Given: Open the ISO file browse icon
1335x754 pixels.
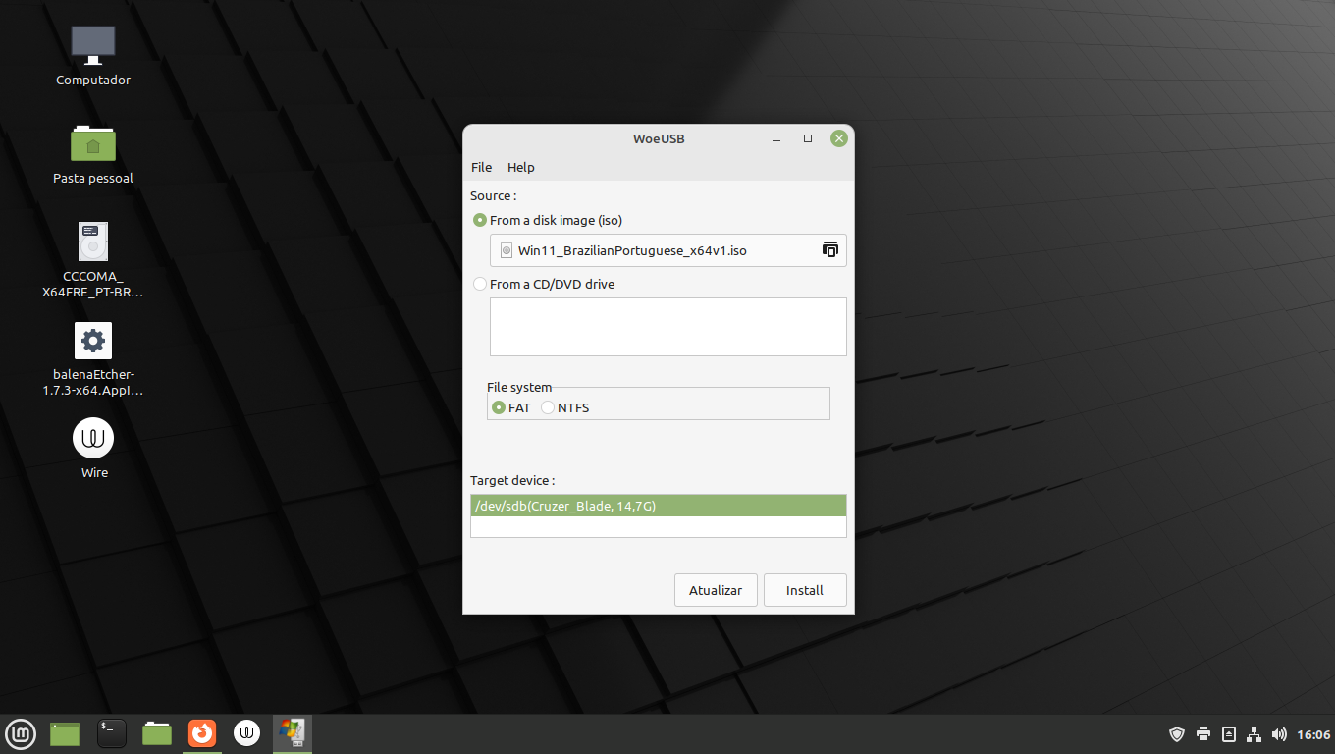Looking at the screenshot, I should pyautogui.click(x=830, y=250).
